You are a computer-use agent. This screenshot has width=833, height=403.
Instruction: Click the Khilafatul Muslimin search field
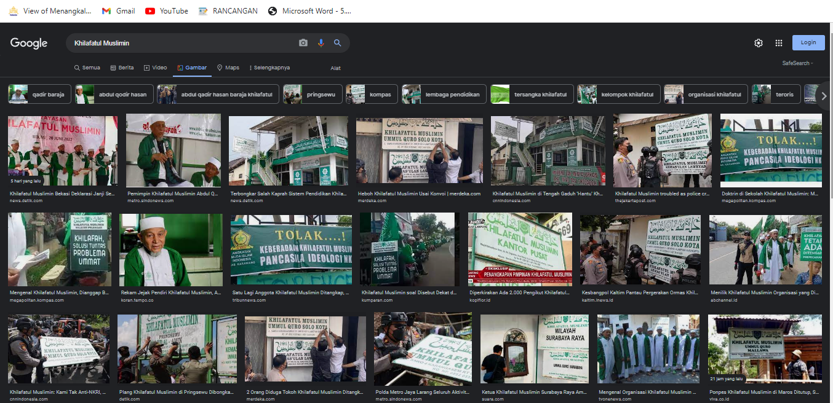pos(181,43)
